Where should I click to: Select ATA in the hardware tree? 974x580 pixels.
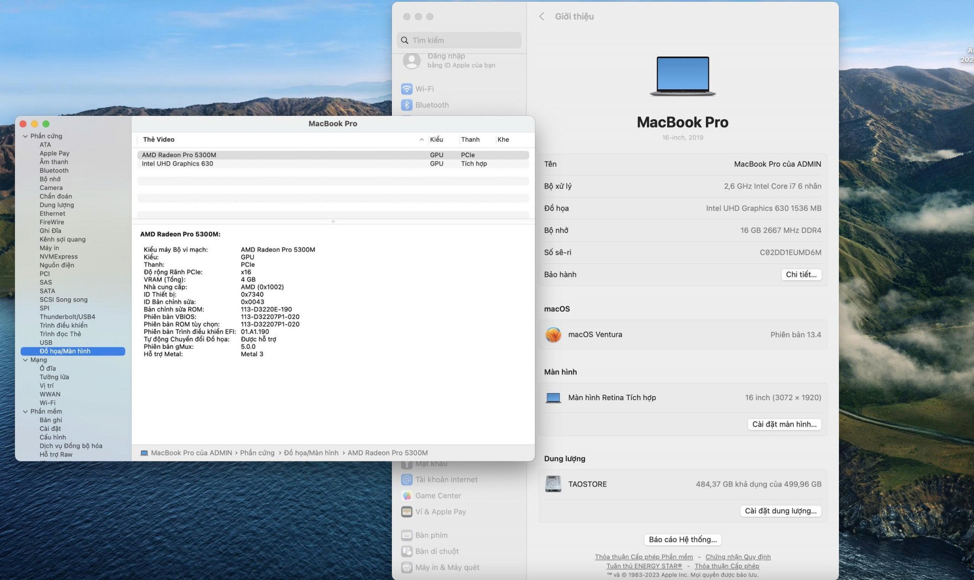45,145
